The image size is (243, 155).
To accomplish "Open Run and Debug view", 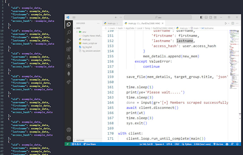I will pyautogui.click(x=69, y=41).
